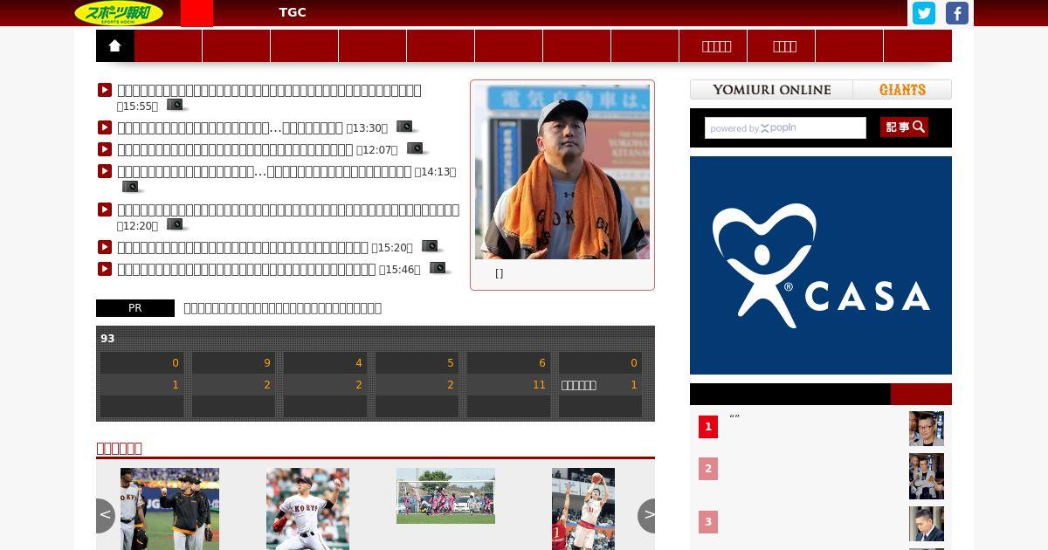Click red arrow bullet of 15:46 story
Viewport: 1048px width, 550px height.
(x=105, y=269)
